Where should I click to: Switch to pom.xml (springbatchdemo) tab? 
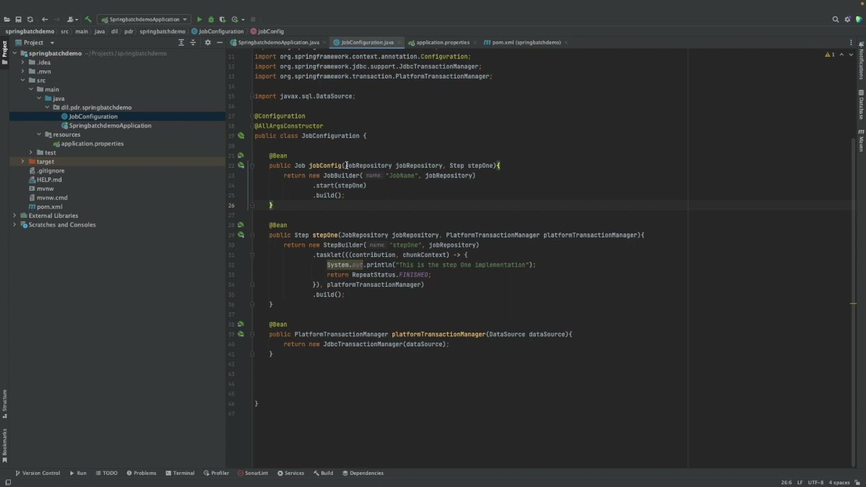(526, 43)
